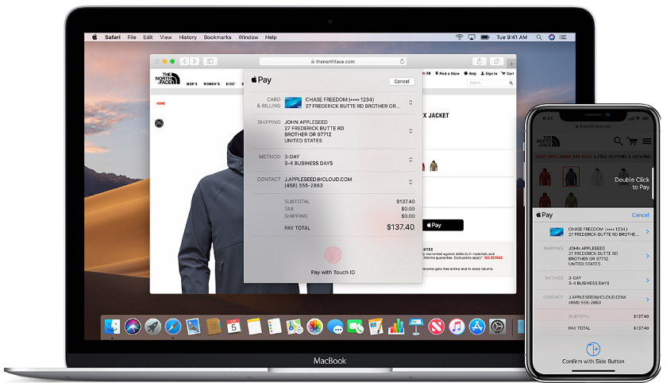
Task: Open Reminders list icon in Dock
Action: [x=275, y=327]
